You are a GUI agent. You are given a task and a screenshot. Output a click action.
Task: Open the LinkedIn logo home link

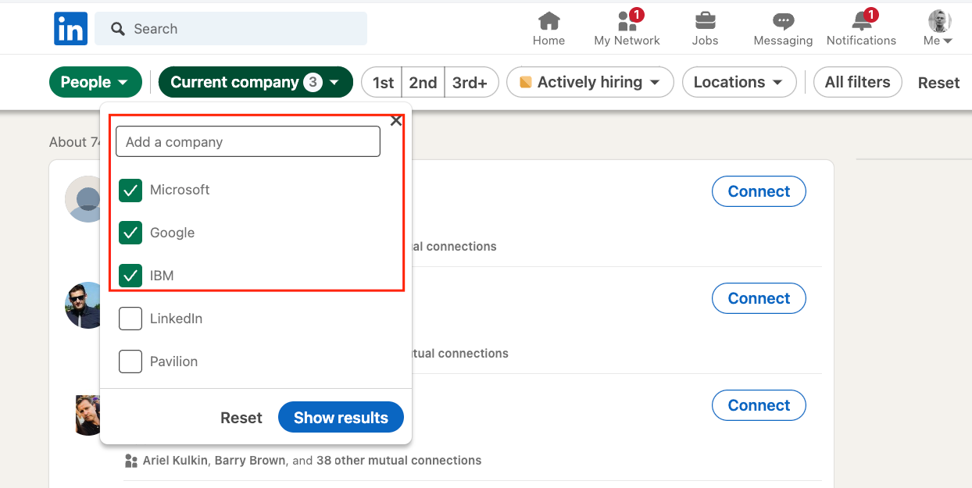pyautogui.click(x=70, y=29)
